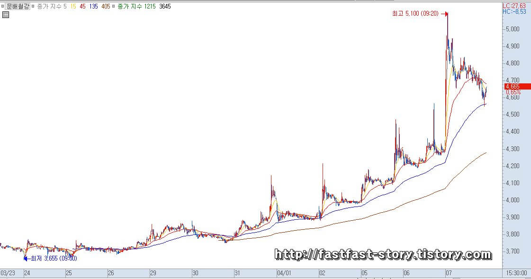The width and height of the screenshot is (531, 279).
Task: Select the yellow 15 moving average label
Action: tap(73, 6)
